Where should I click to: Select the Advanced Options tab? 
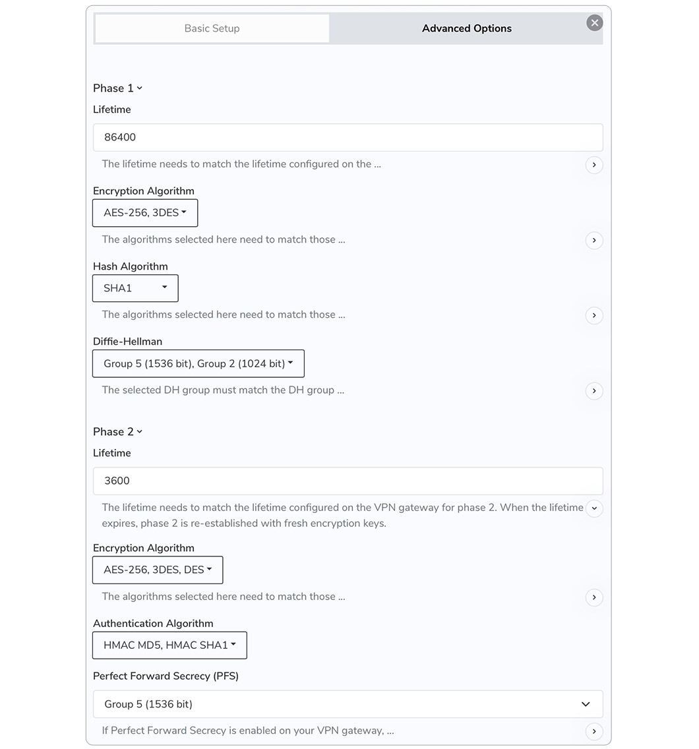(x=466, y=28)
